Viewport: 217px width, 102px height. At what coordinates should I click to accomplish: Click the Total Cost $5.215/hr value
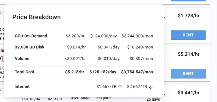click(x=75, y=72)
